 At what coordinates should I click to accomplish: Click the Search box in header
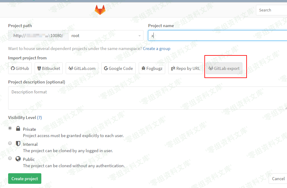pos(271,10)
